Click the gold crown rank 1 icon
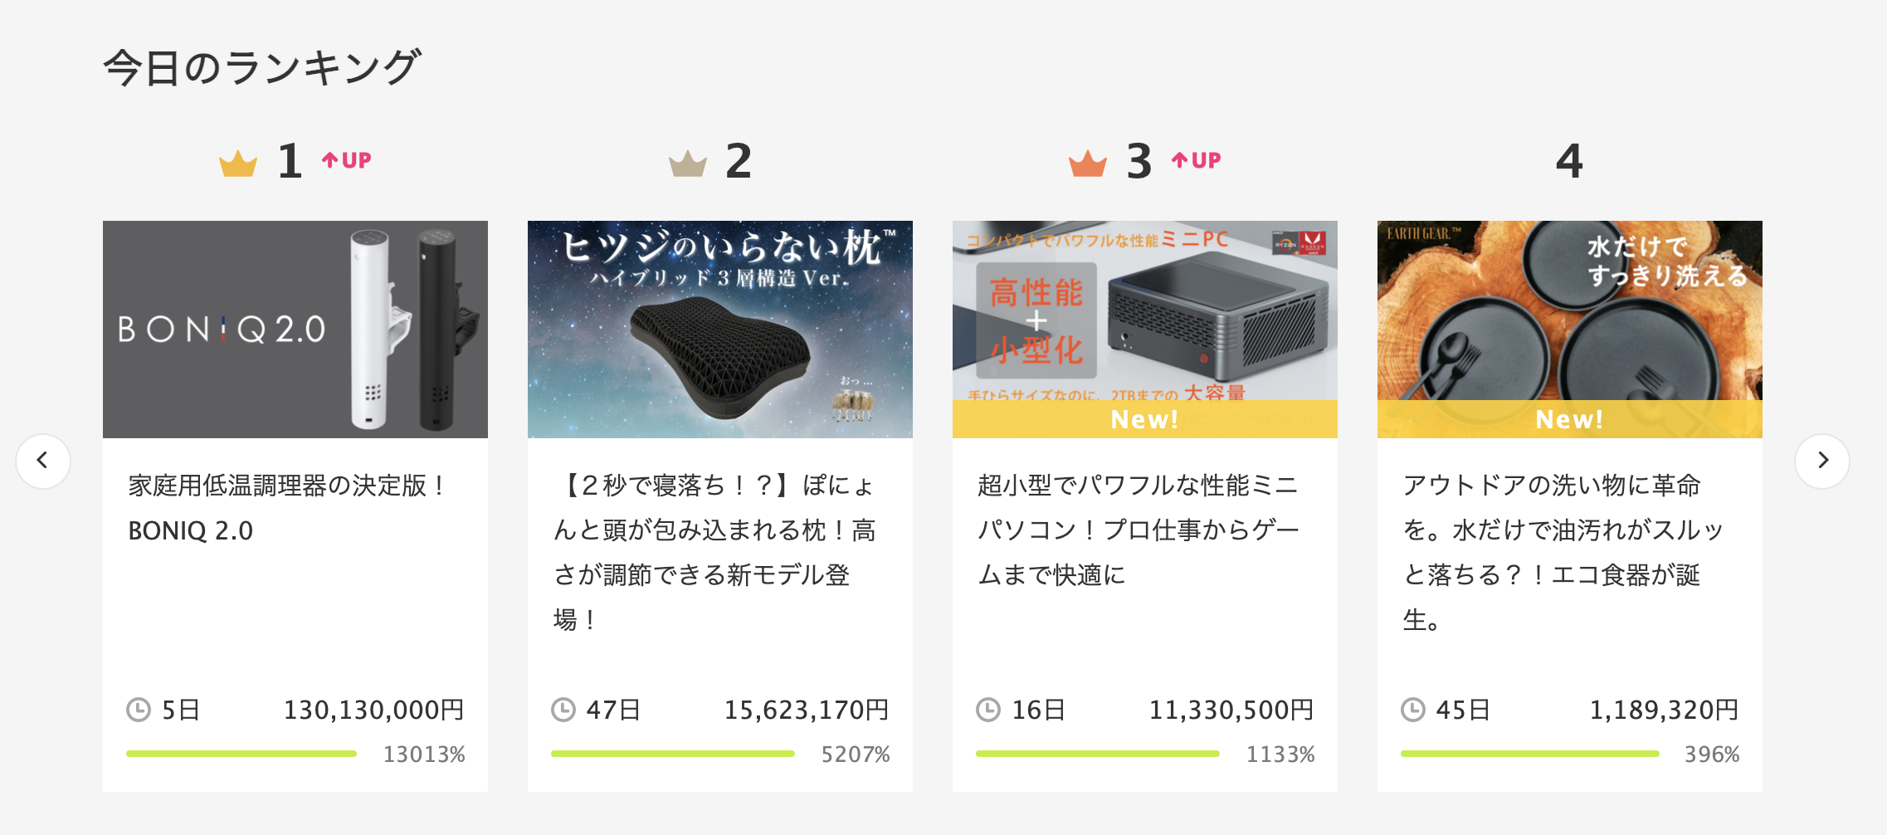 238,164
